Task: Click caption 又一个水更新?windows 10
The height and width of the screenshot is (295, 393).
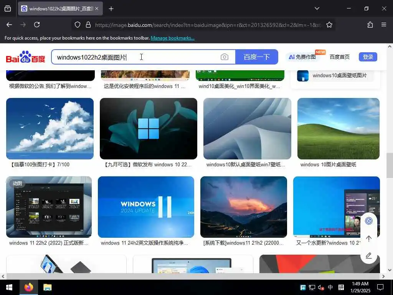Action: click(x=329, y=243)
